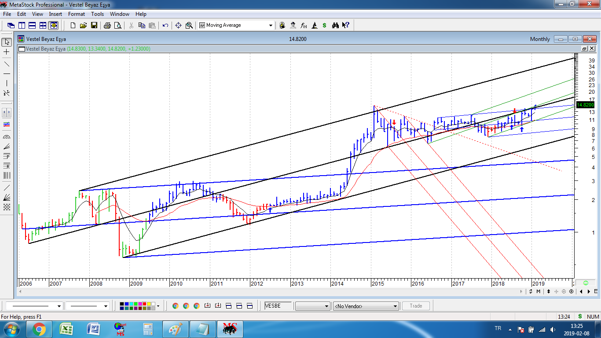Select the speed resistance fan tool
The height and width of the screenshot is (338, 601).
pos(7,198)
